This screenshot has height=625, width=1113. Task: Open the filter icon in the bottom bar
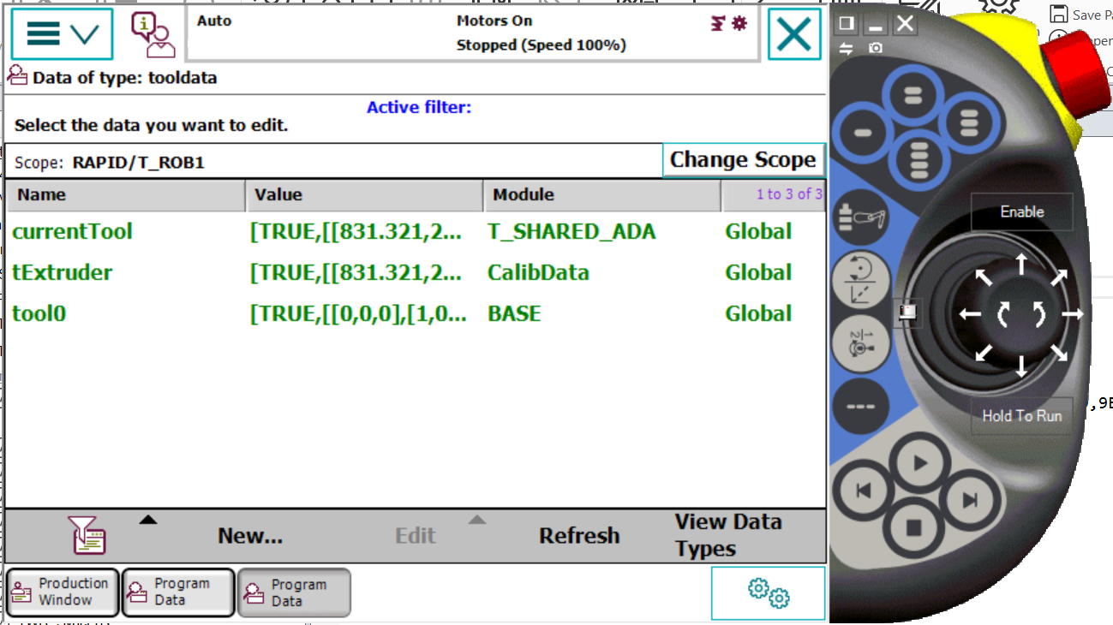click(x=87, y=535)
